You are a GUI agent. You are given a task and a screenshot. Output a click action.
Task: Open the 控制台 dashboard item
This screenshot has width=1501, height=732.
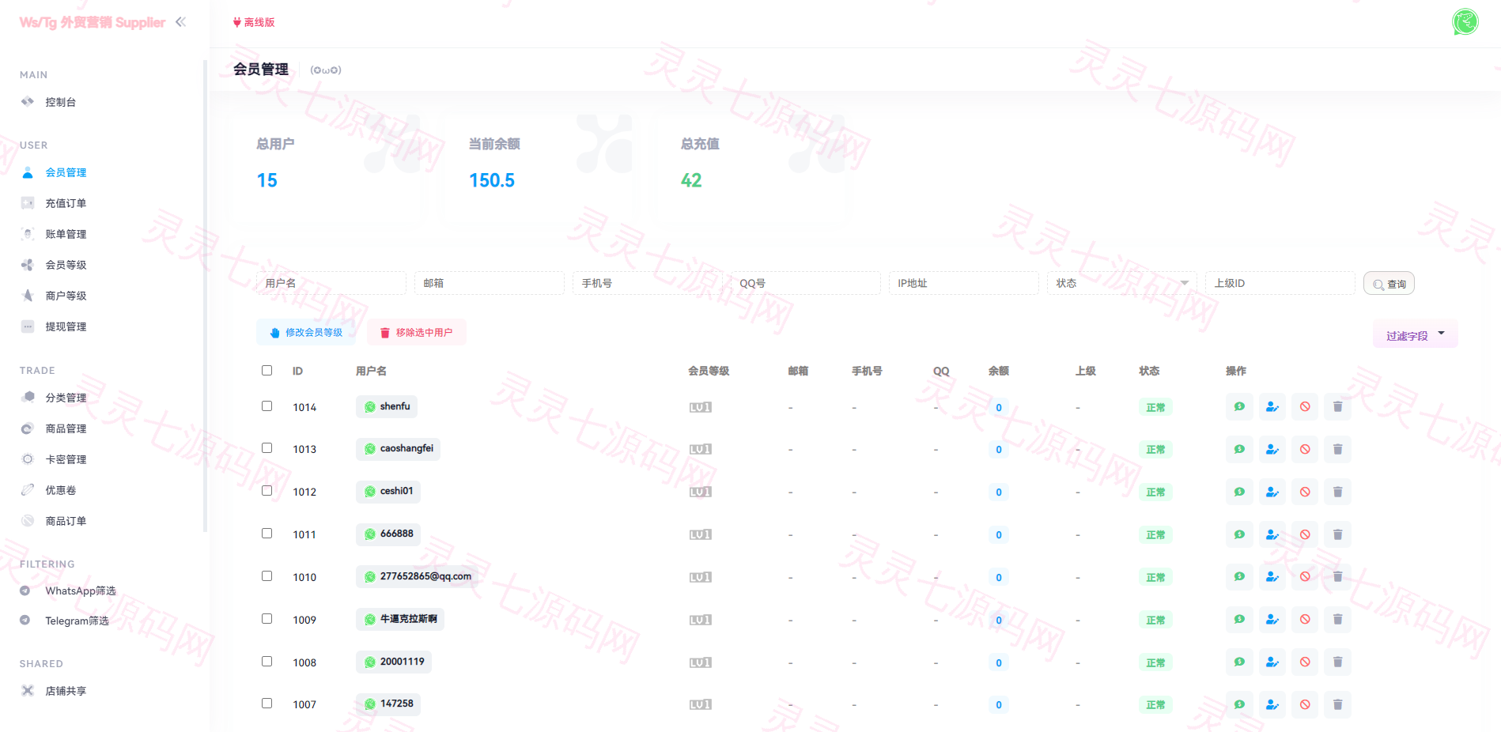tap(60, 102)
